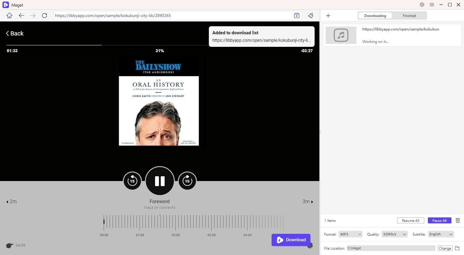Click the timeline scrubber at 02:00 mark
This screenshot has height=255, width=464.
coord(176,222)
